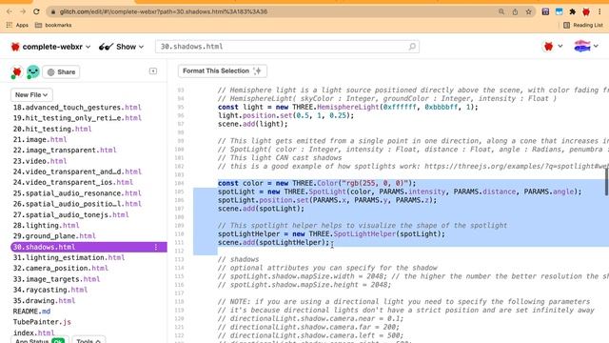
Task: Open 34.raycasting.html file
Action: click(50, 290)
